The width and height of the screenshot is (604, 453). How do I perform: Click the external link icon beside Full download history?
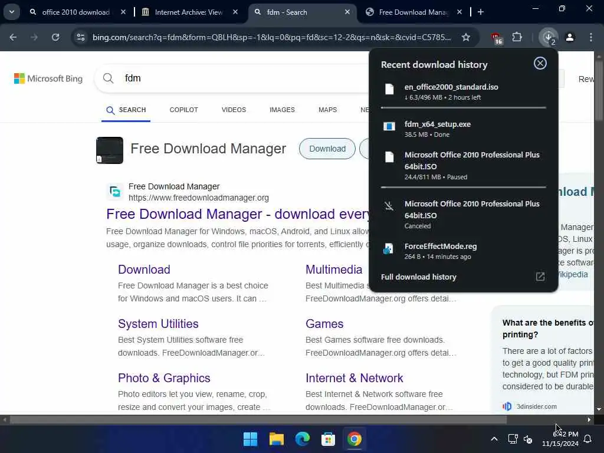[540, 277]
